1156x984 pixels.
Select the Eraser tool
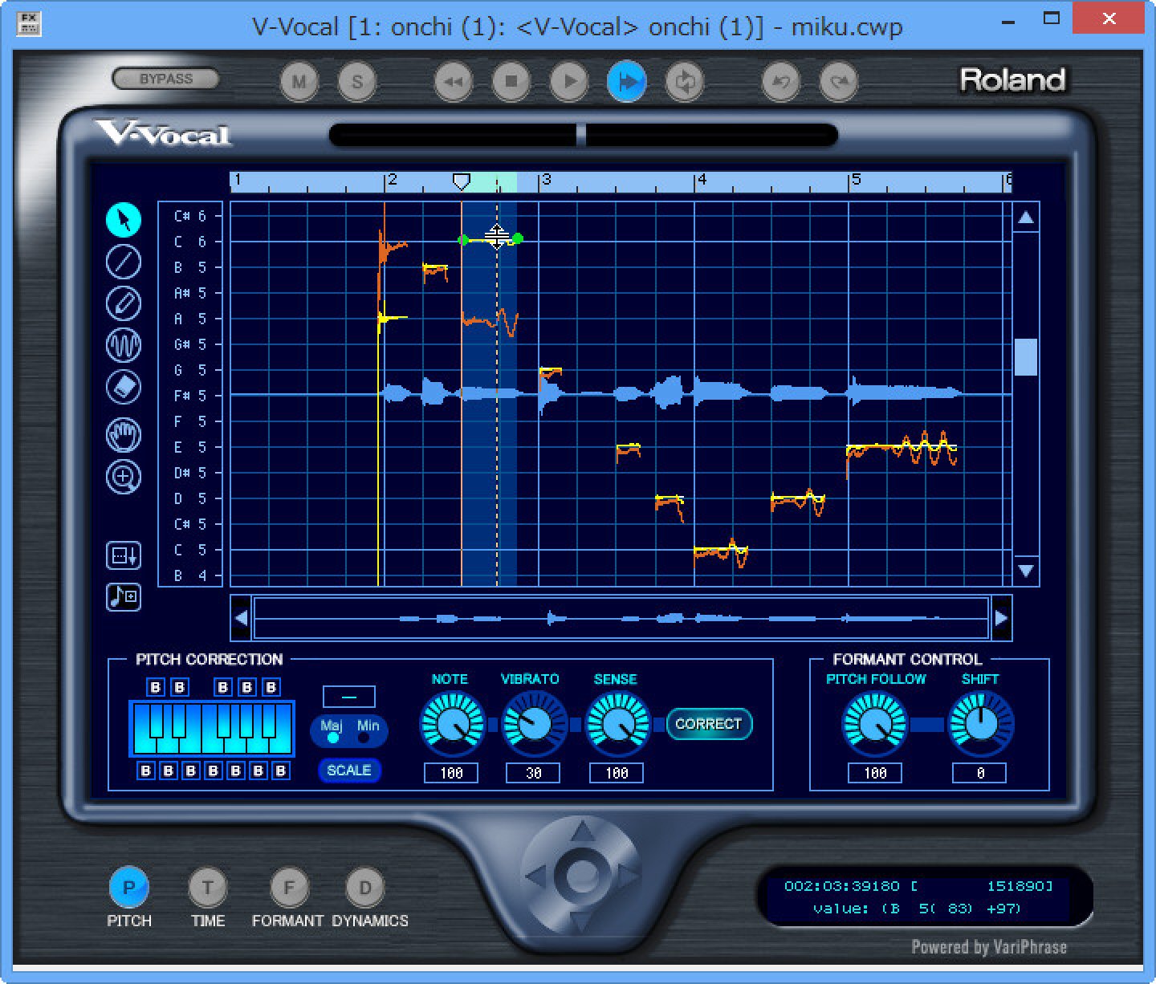[124, 388]
